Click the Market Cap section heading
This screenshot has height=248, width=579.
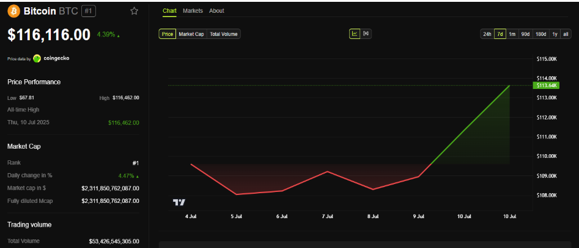coord(24,146)
